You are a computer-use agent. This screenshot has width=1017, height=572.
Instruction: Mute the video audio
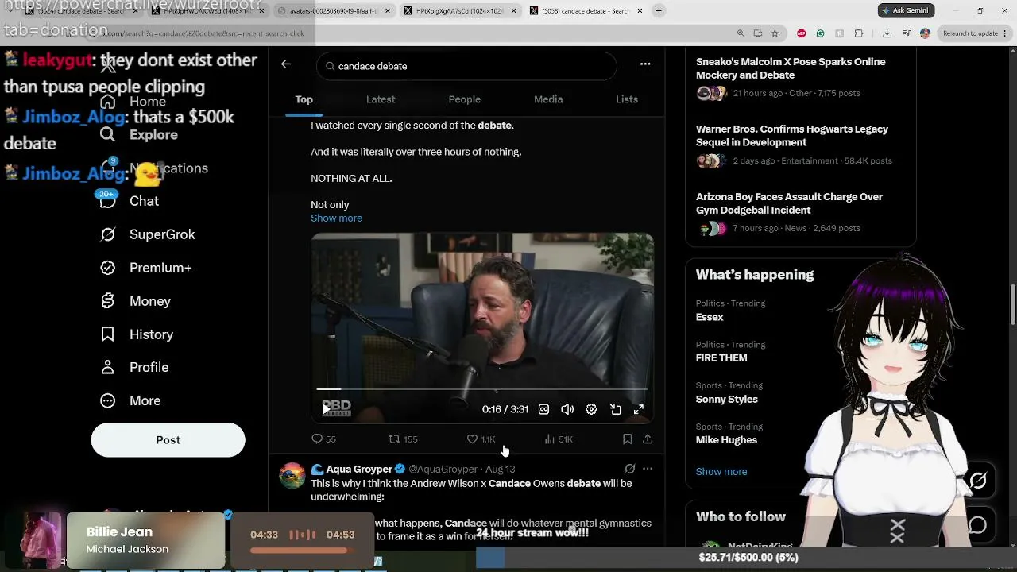pos(567,409)
